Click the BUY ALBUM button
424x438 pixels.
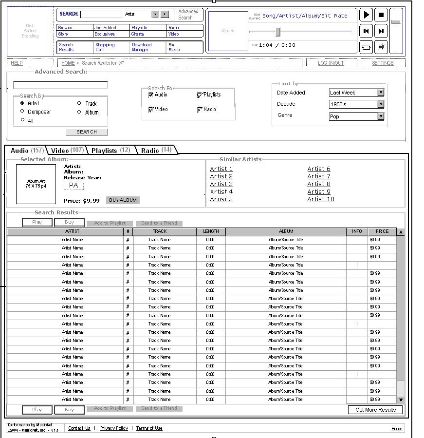tap(123, 200)
